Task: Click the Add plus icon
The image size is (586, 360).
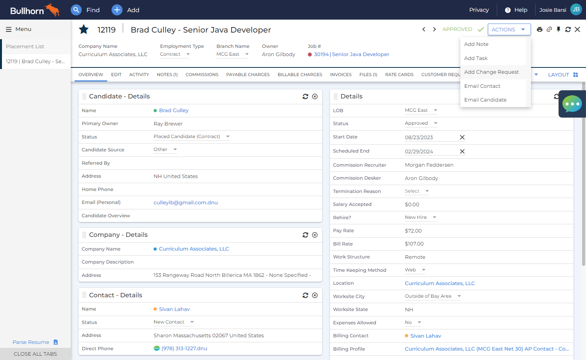Action: 117,10
